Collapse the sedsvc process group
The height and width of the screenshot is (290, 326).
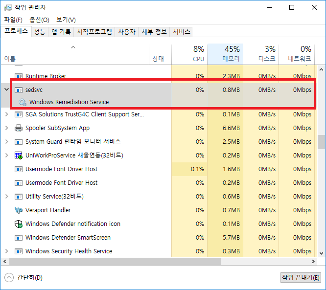coord(7,89)
